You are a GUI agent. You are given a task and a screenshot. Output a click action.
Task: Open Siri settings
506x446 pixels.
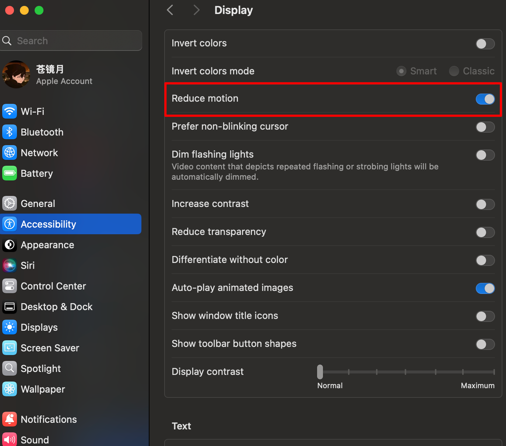pos(71,265)
